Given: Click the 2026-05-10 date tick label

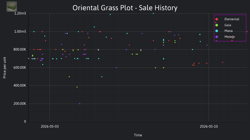Looking at the screenshot, I should click(209, 127).
